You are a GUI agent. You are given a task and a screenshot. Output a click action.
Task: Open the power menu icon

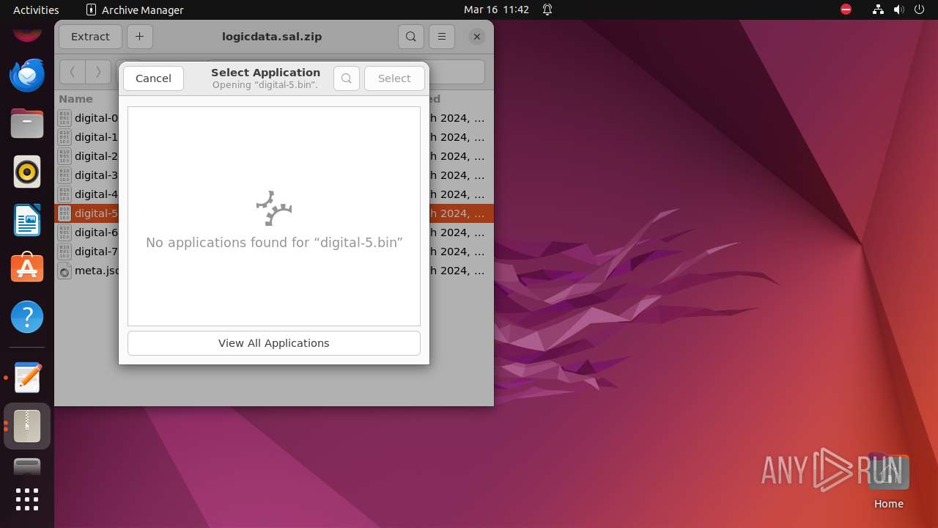pos(920,10)
